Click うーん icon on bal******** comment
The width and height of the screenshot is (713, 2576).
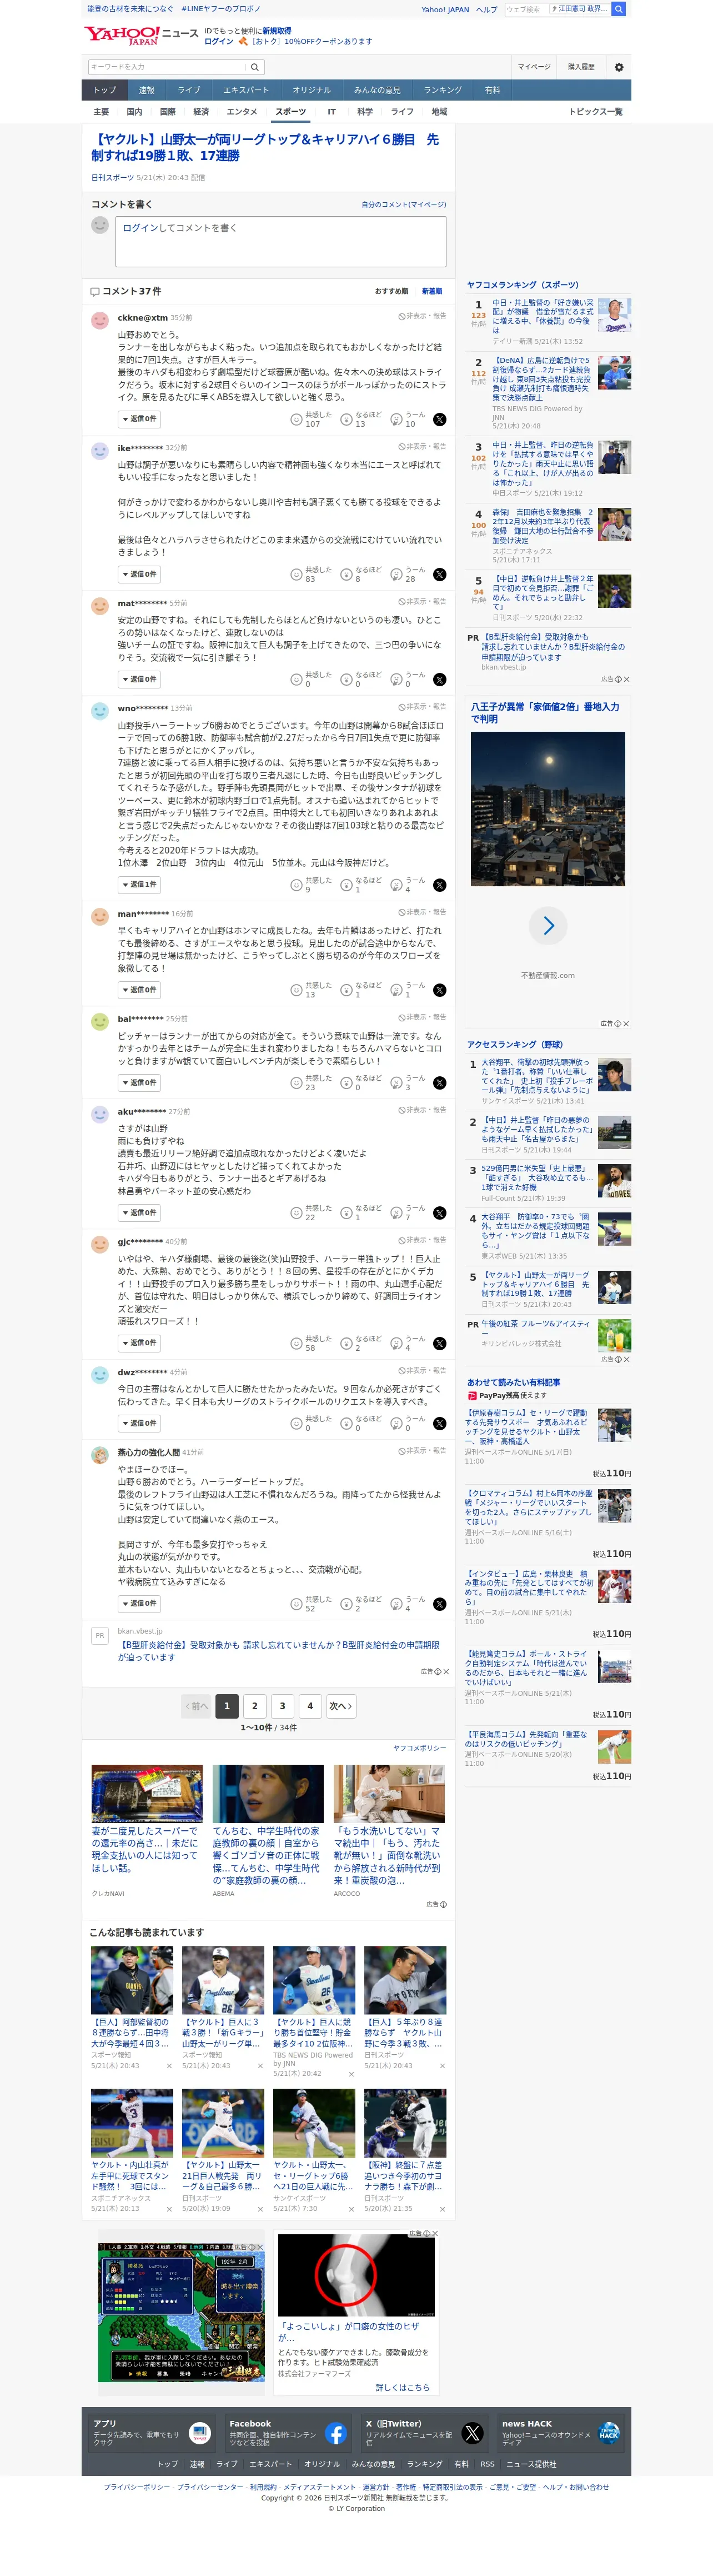[396, 1083]
